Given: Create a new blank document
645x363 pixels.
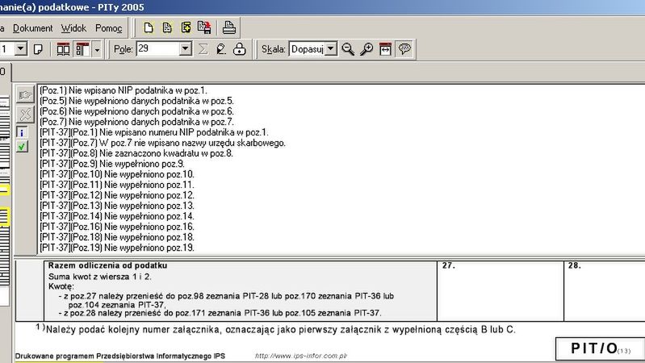Looking at the screenshot, I should [148, 27].
